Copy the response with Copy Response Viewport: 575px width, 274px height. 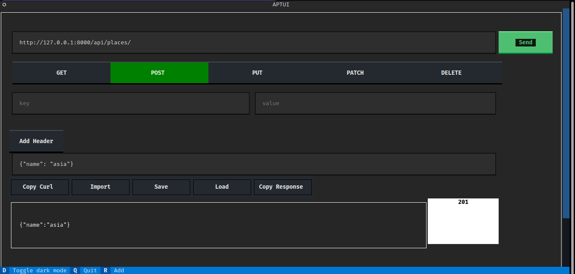point(283,187)
